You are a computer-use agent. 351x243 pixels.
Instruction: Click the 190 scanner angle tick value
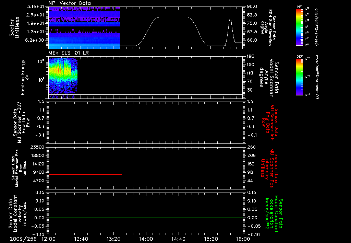point(251,56)
